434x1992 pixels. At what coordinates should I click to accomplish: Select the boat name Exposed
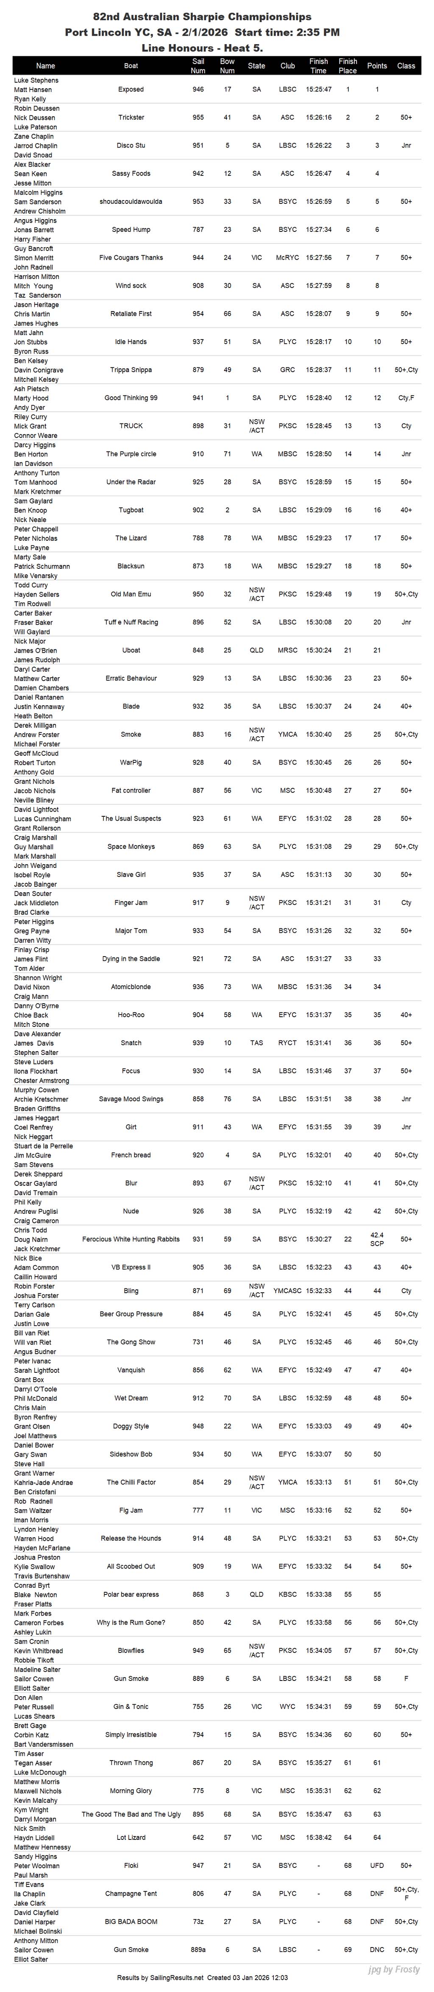131,90
